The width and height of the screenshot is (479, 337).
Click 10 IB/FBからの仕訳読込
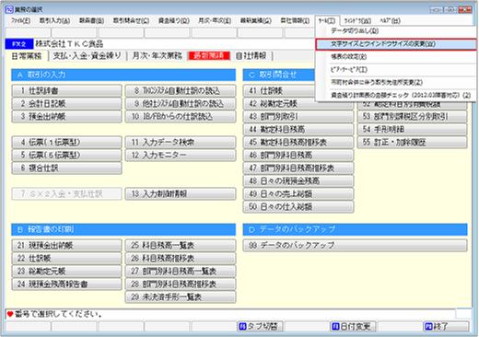point(181,117)
